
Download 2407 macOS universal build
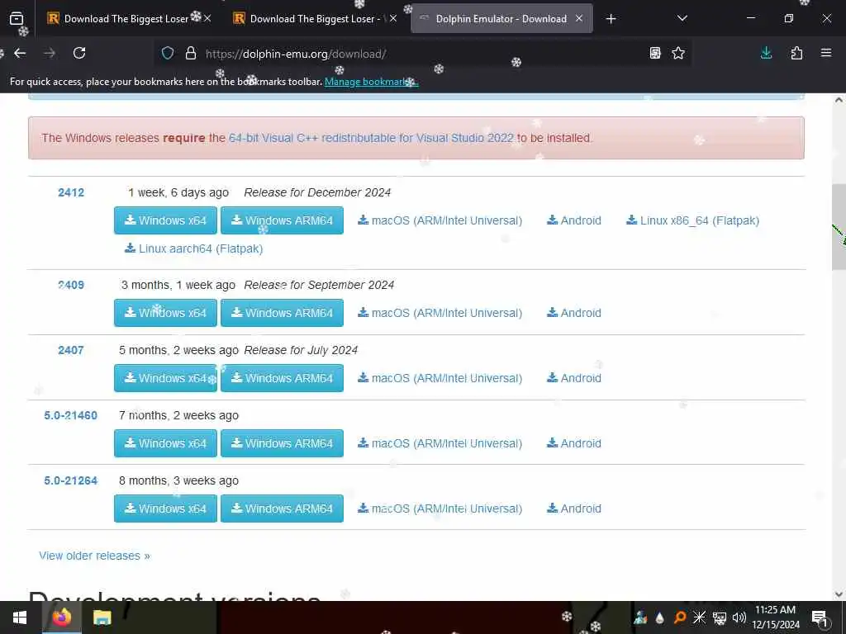[x=440, y=378]
